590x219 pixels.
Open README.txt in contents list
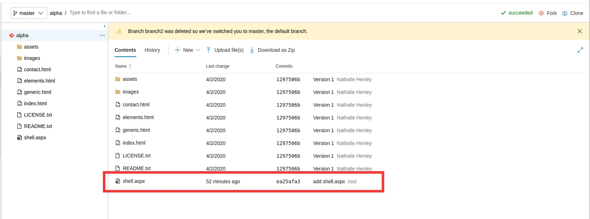click(136, 169)
